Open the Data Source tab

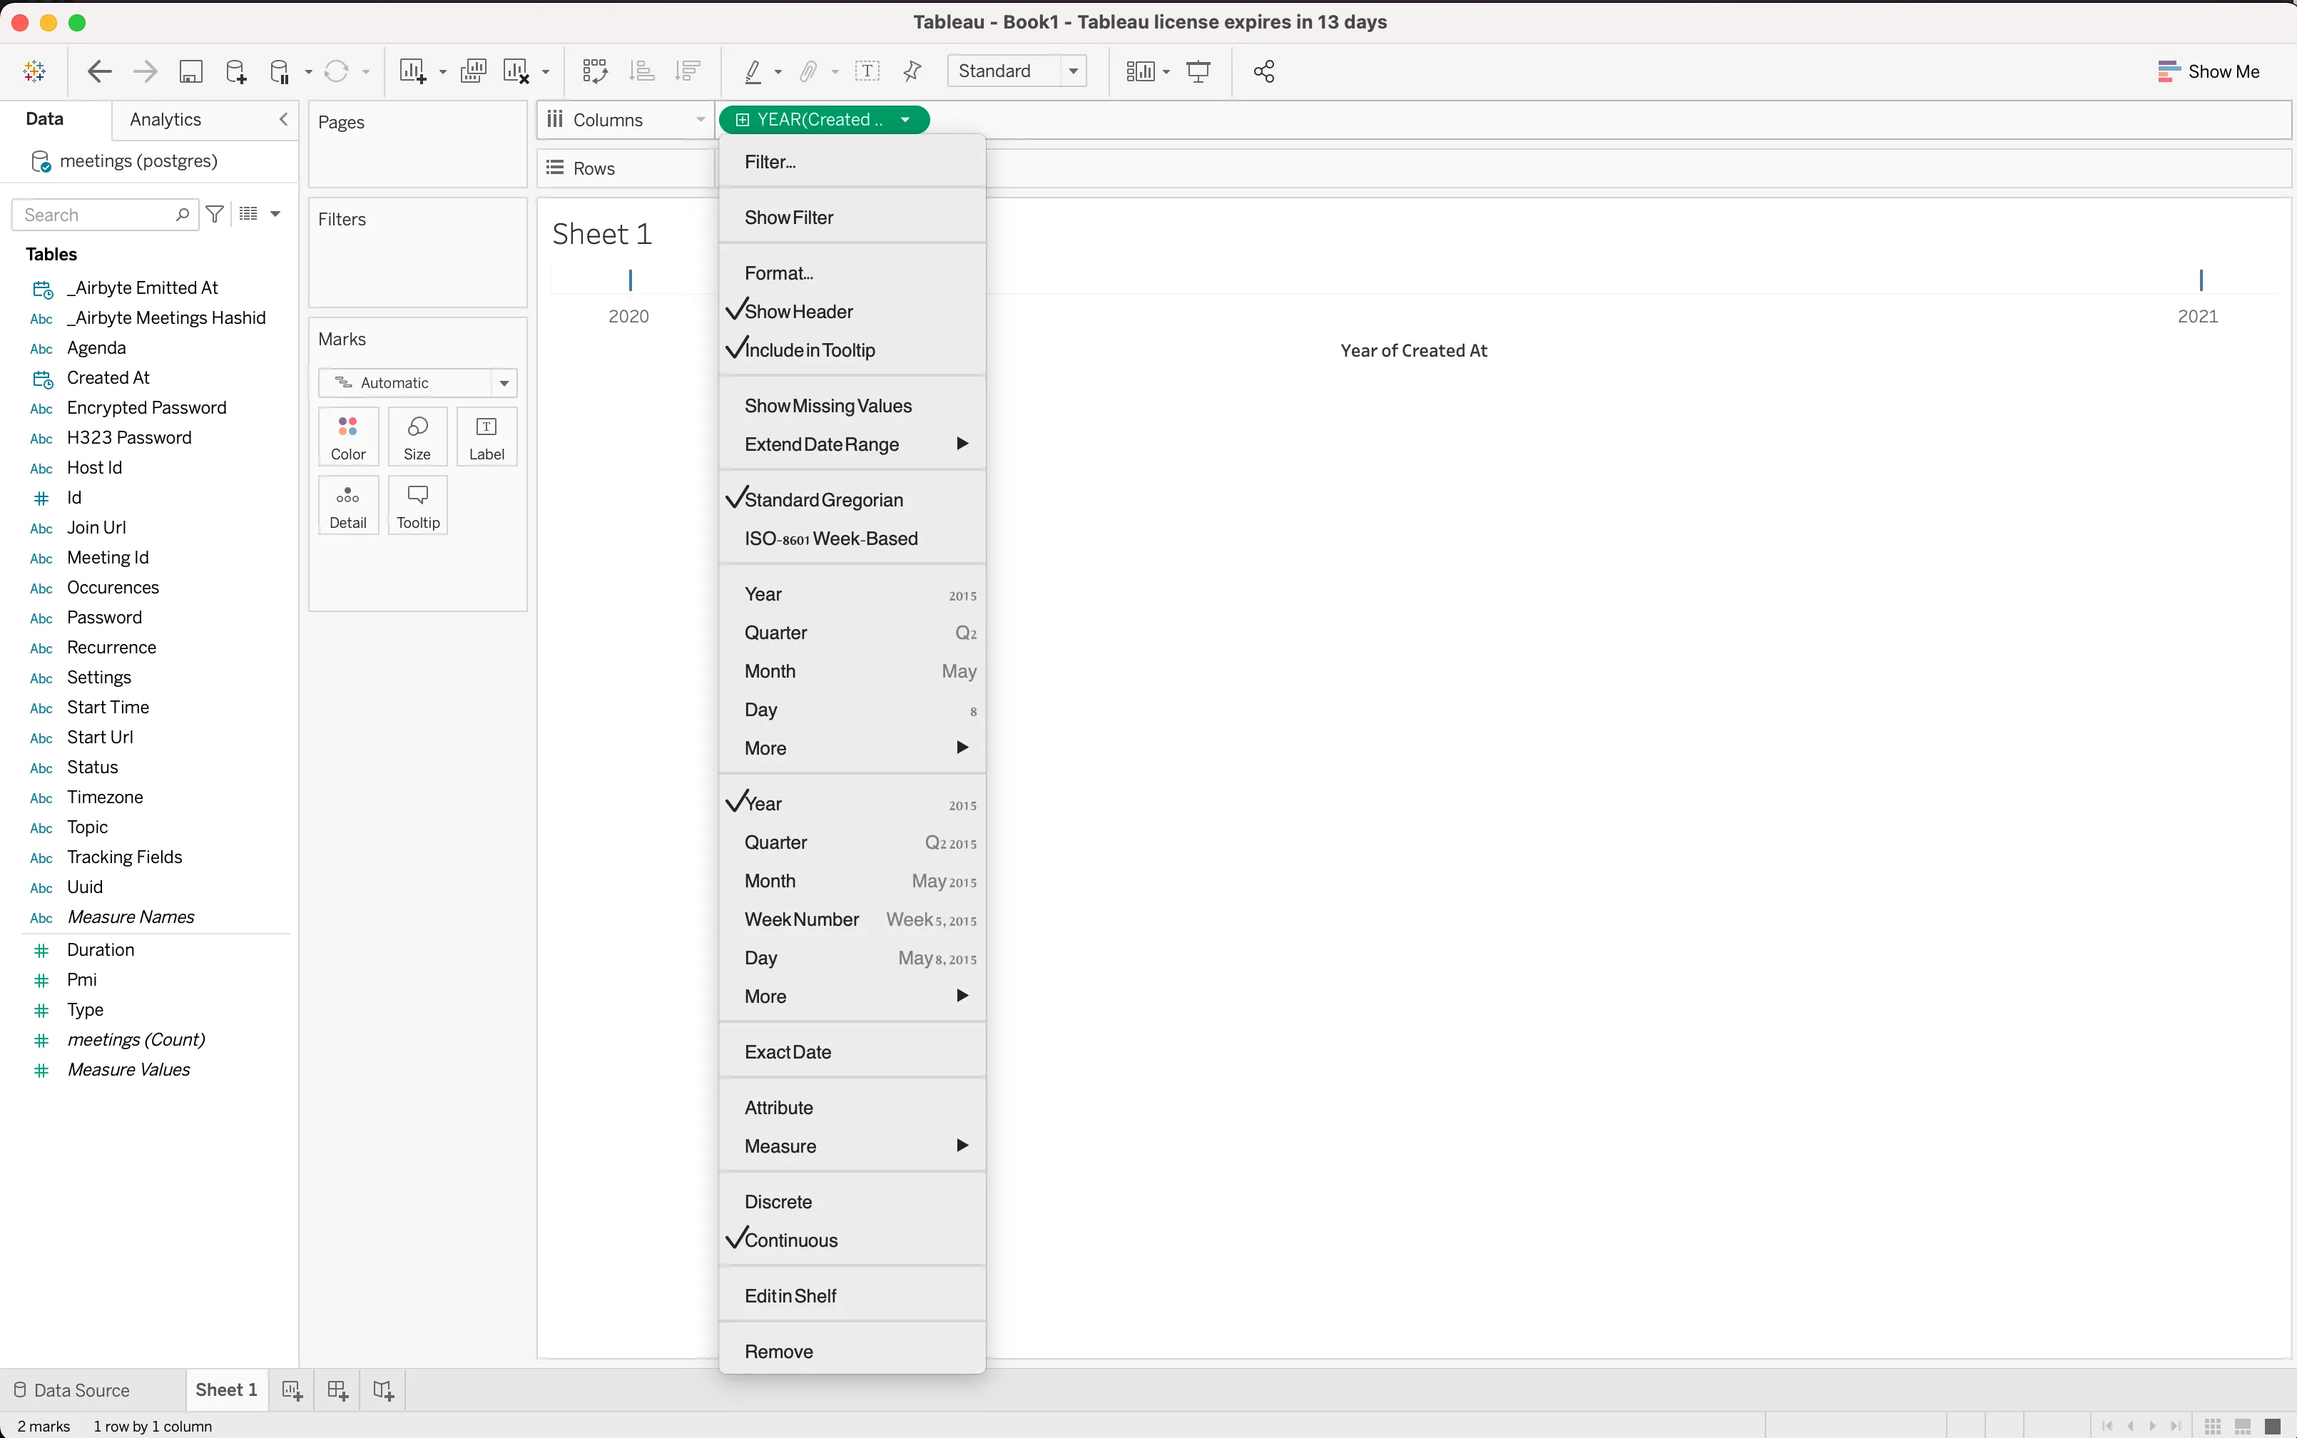coord(72,1390)
